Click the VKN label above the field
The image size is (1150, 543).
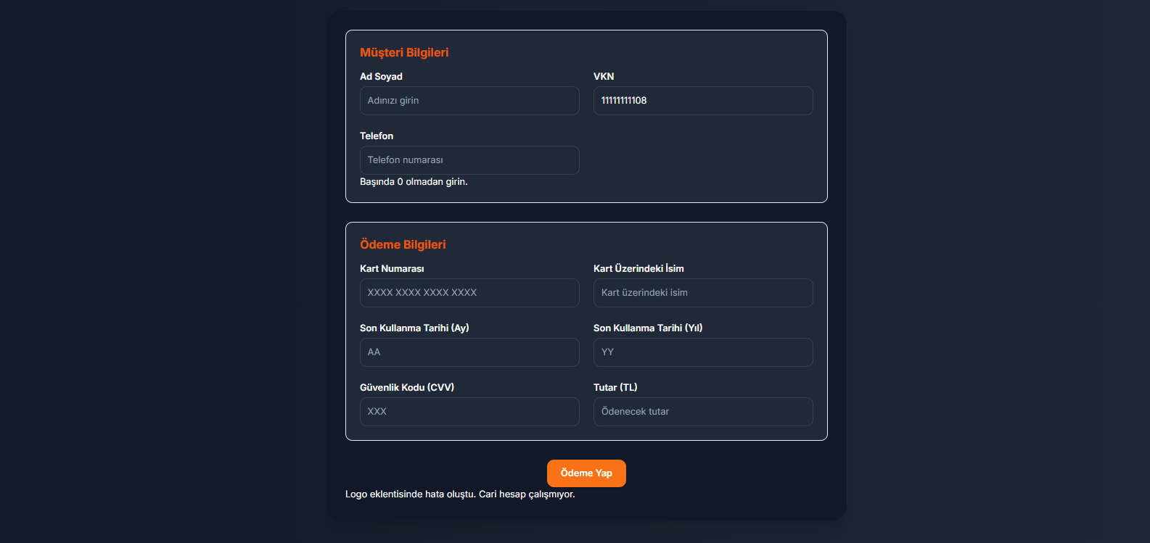604,77
